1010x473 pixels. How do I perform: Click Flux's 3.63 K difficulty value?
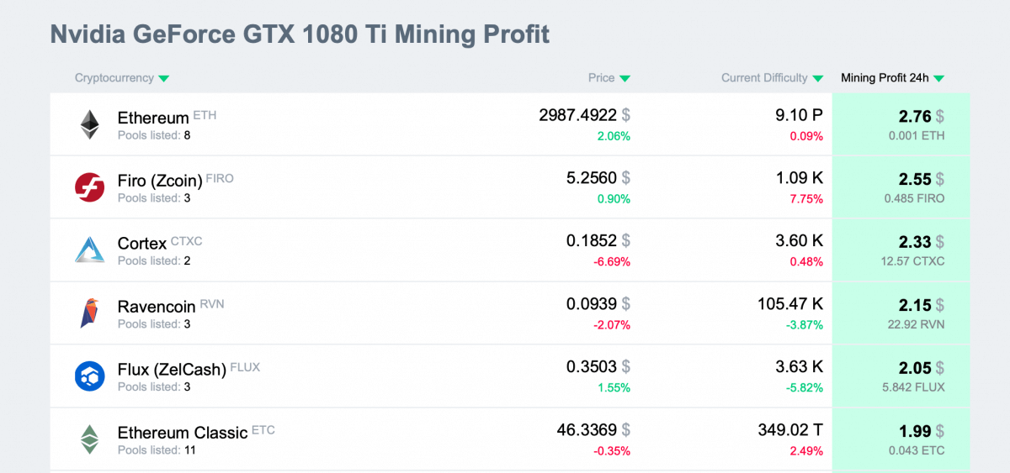pos(799,367)
